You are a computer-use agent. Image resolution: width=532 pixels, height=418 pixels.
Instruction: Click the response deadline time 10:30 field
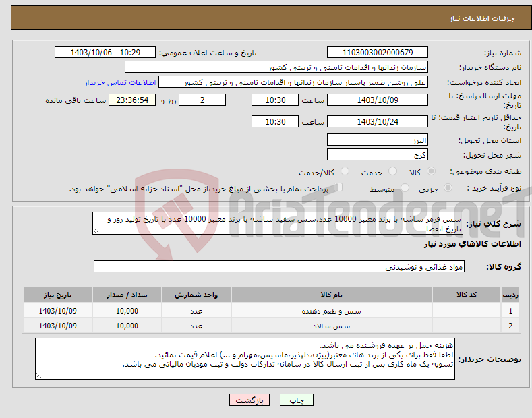click(275, 100)
